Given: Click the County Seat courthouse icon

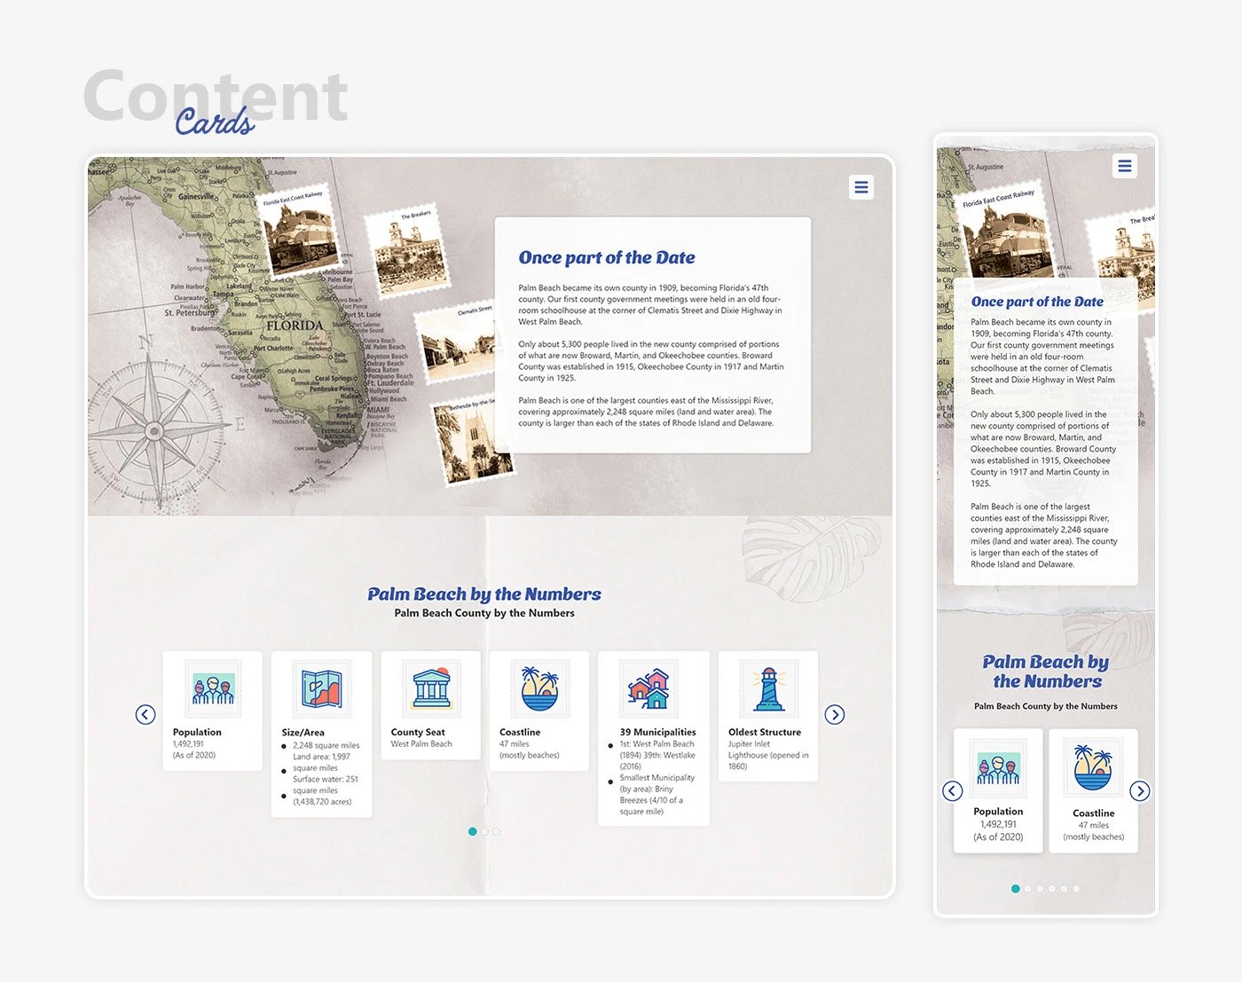Looking at the screenshot, I should (x=431, y=688).
